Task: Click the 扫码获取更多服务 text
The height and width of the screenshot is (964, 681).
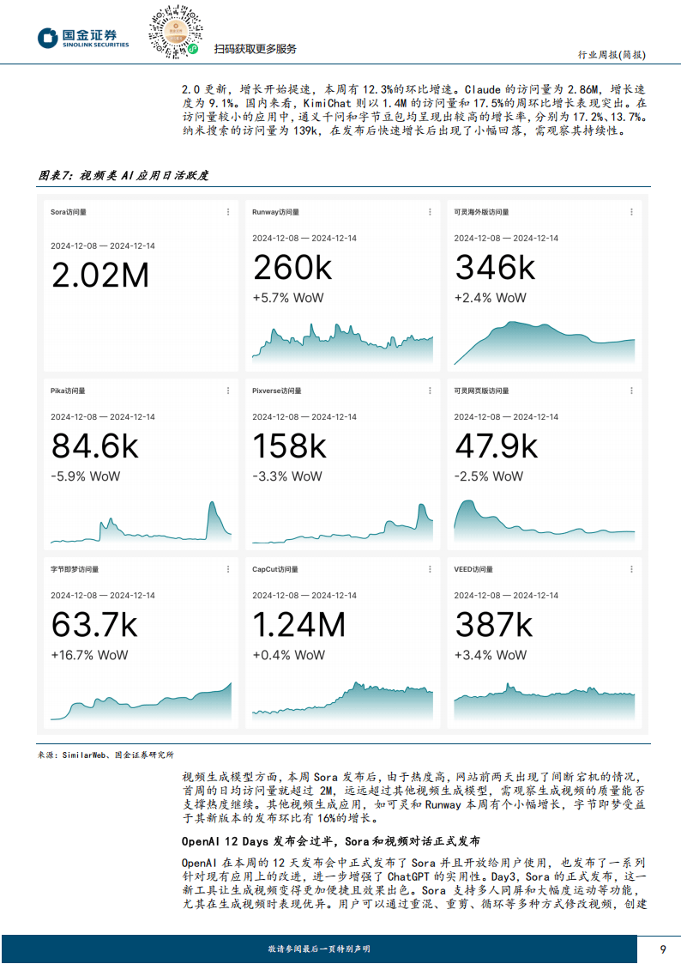Action: [x=255, y=49]
